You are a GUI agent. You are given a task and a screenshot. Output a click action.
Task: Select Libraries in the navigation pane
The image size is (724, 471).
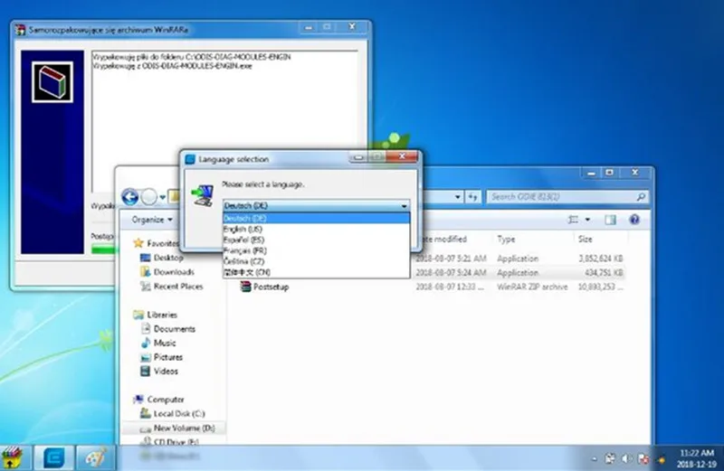pos(155,315)
